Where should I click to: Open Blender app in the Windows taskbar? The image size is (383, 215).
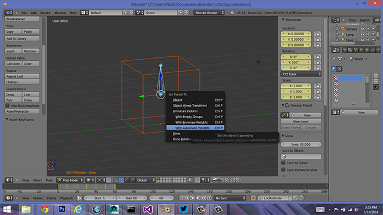click(166, 210)
